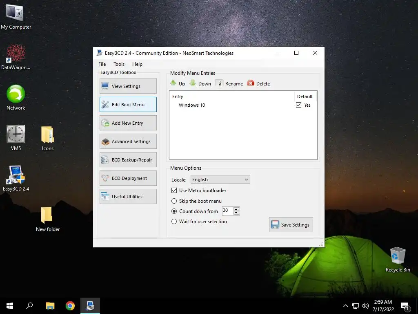This screenshot has height=314, width=418.
Task: Select the Windows 10 entry row
Action: [x=243, y=105]
